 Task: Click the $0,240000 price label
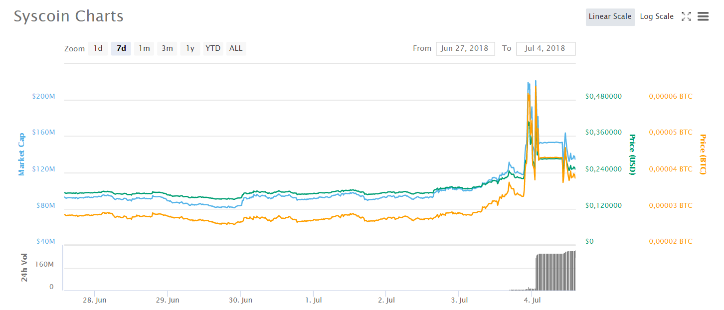coord(603,169)
